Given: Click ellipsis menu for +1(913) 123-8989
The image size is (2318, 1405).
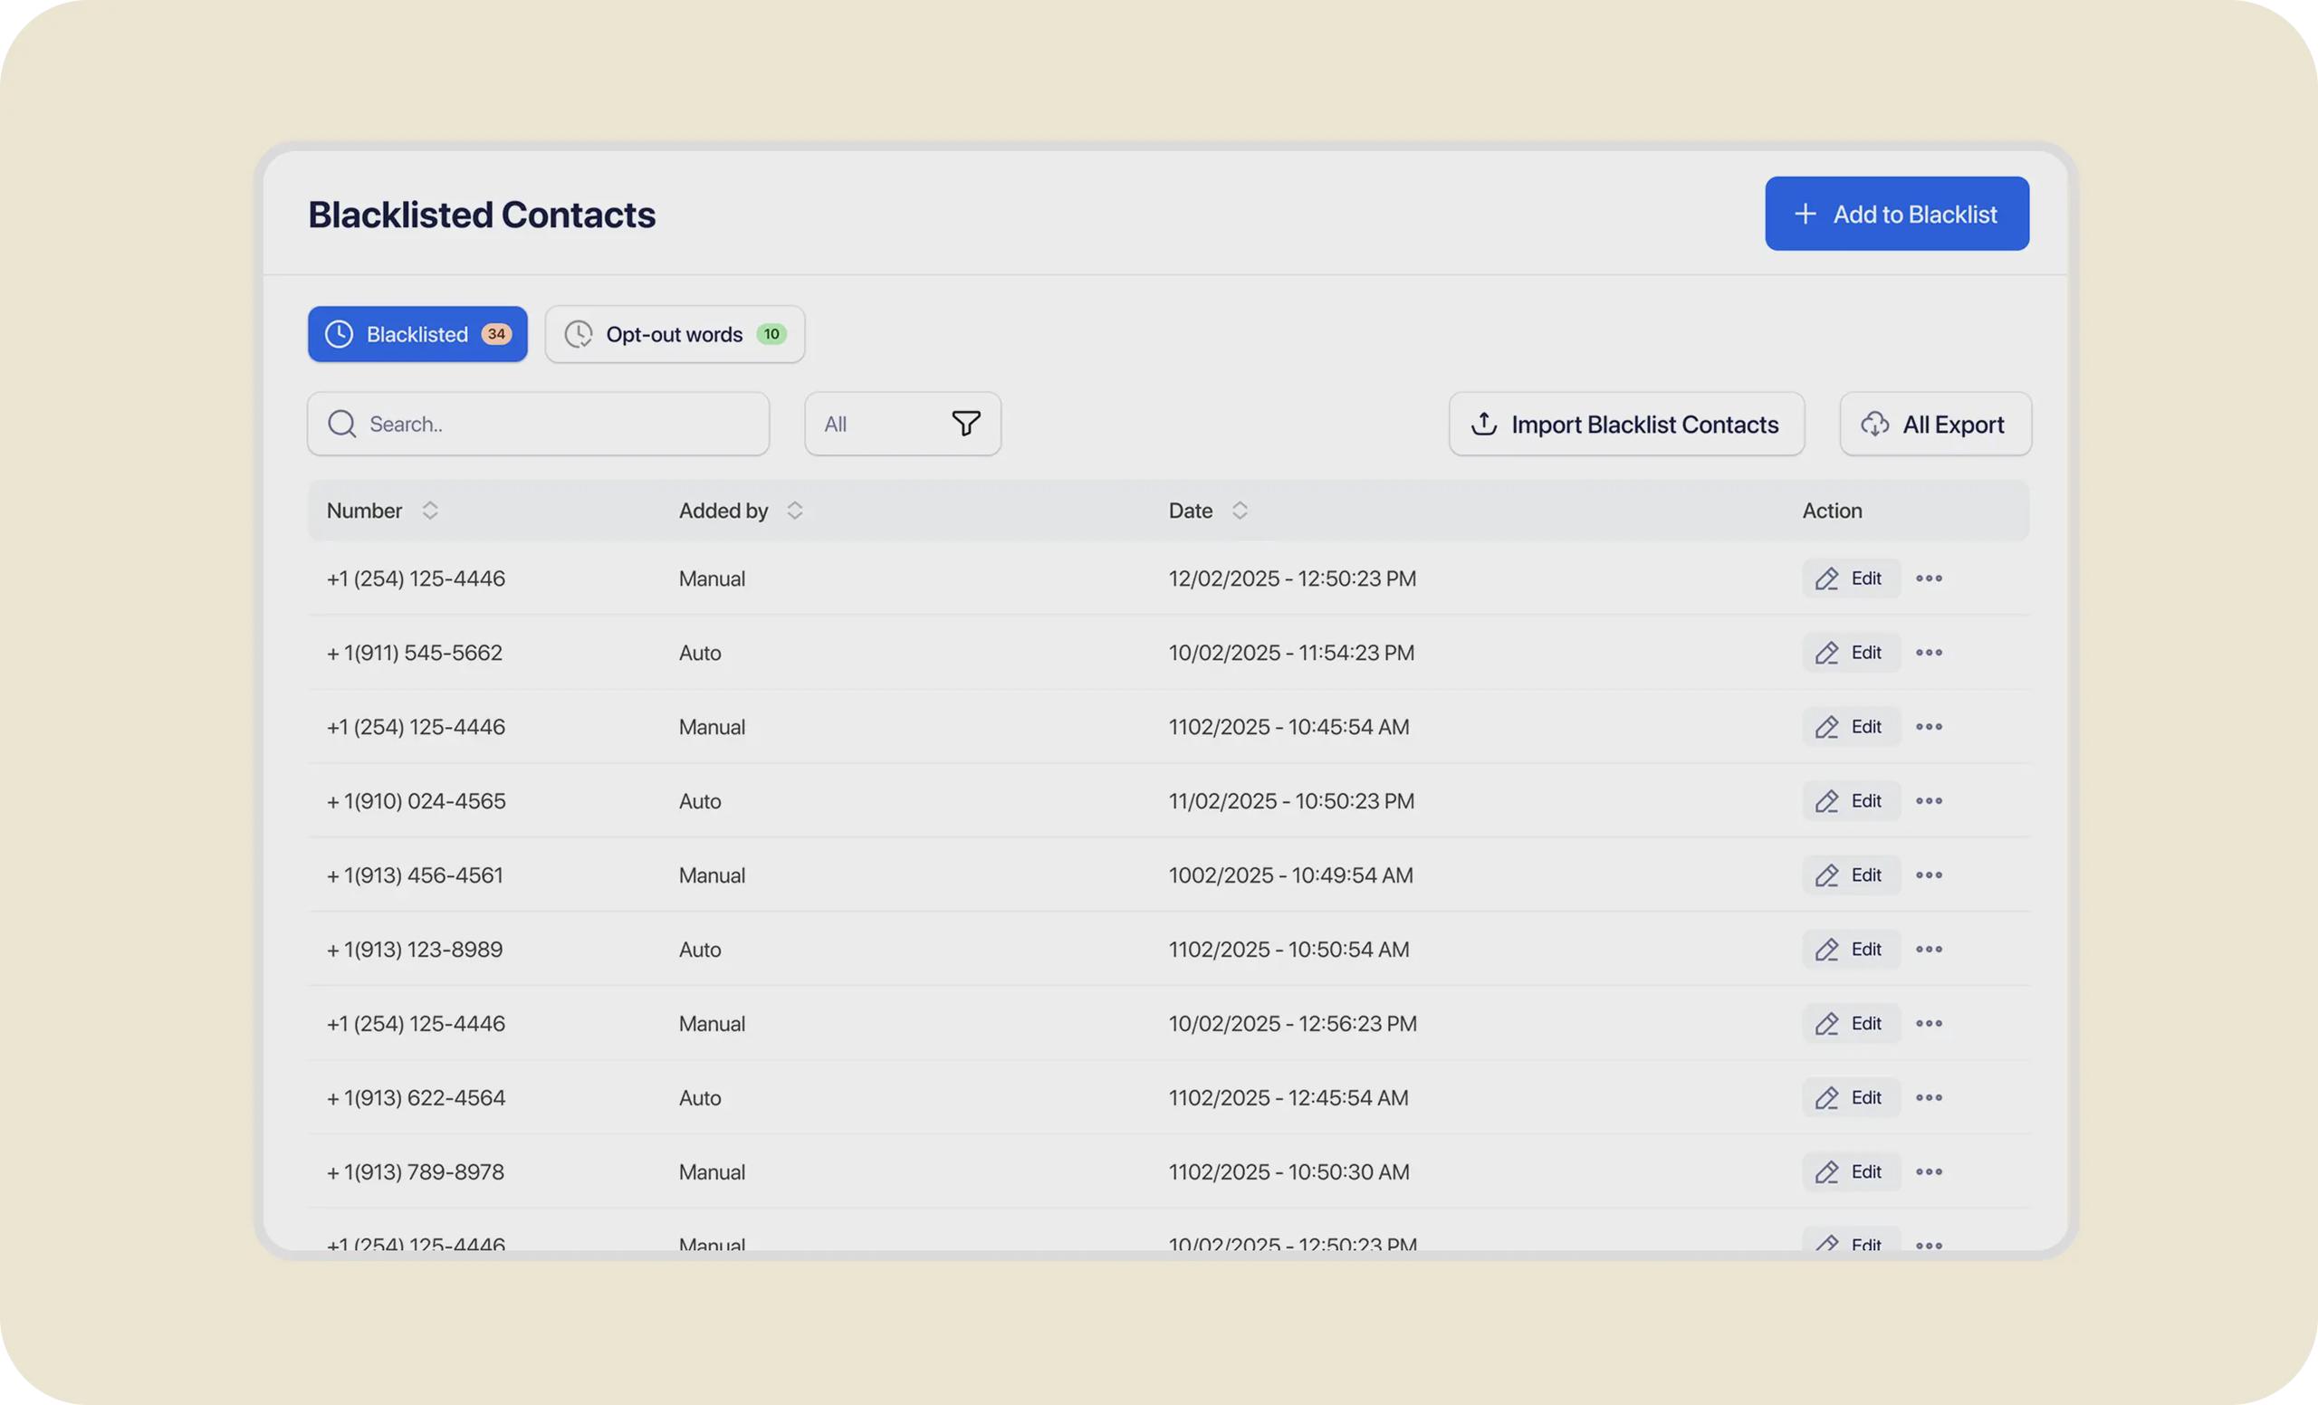Looking at the screenshot, I should [x=1929, y=949].
